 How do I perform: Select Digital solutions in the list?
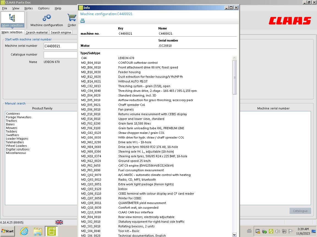18,149
